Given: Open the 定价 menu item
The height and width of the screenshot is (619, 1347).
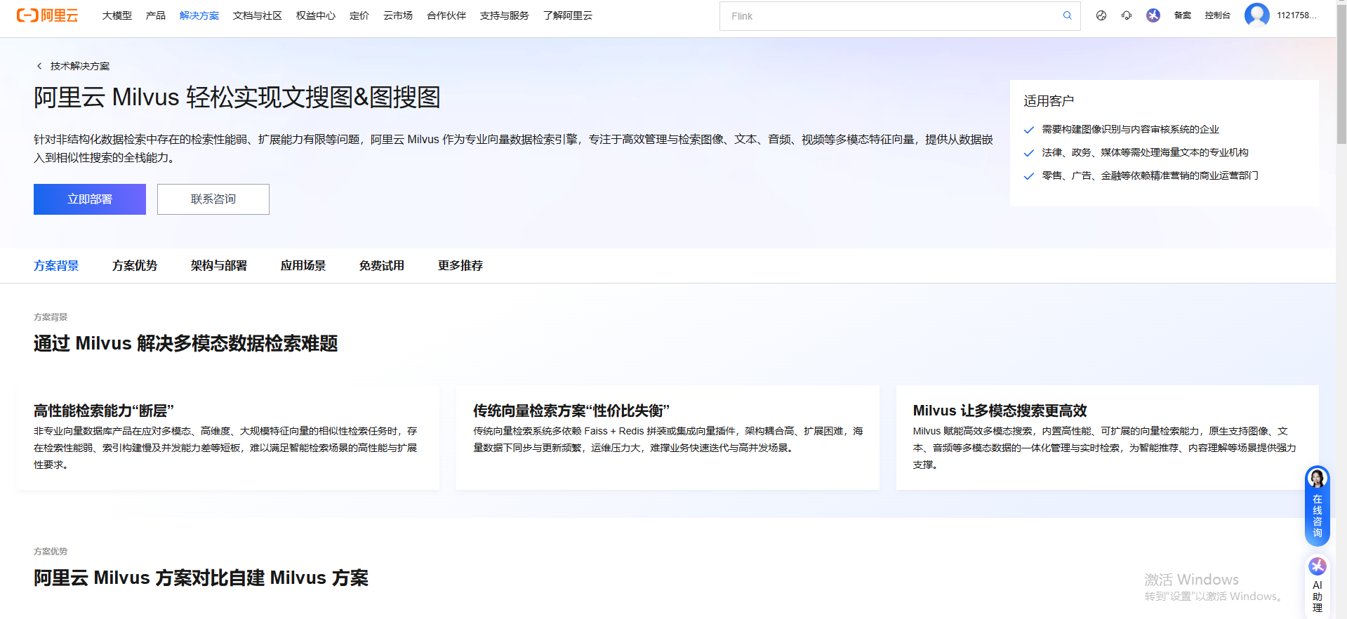Looking at the screenshot, I should tap(359, 15).
